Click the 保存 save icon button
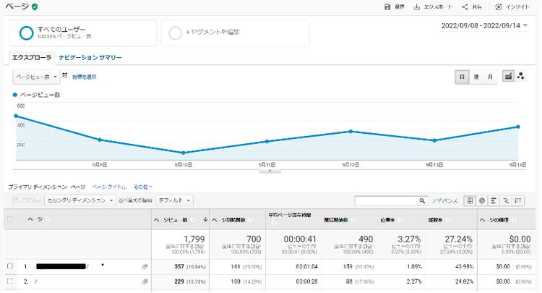Image resolution: width=542 pixels, height=293 pixels. tap(387, 7)
